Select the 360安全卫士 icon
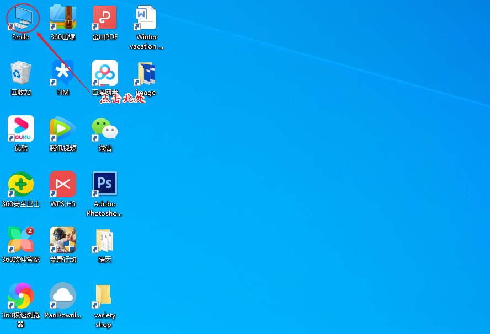The image size is (490, 334). pos(21,184)
